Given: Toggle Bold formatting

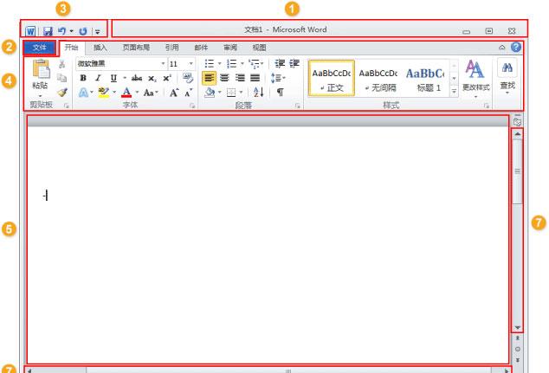Looking at the screenshot, I should tap(83, 78).
